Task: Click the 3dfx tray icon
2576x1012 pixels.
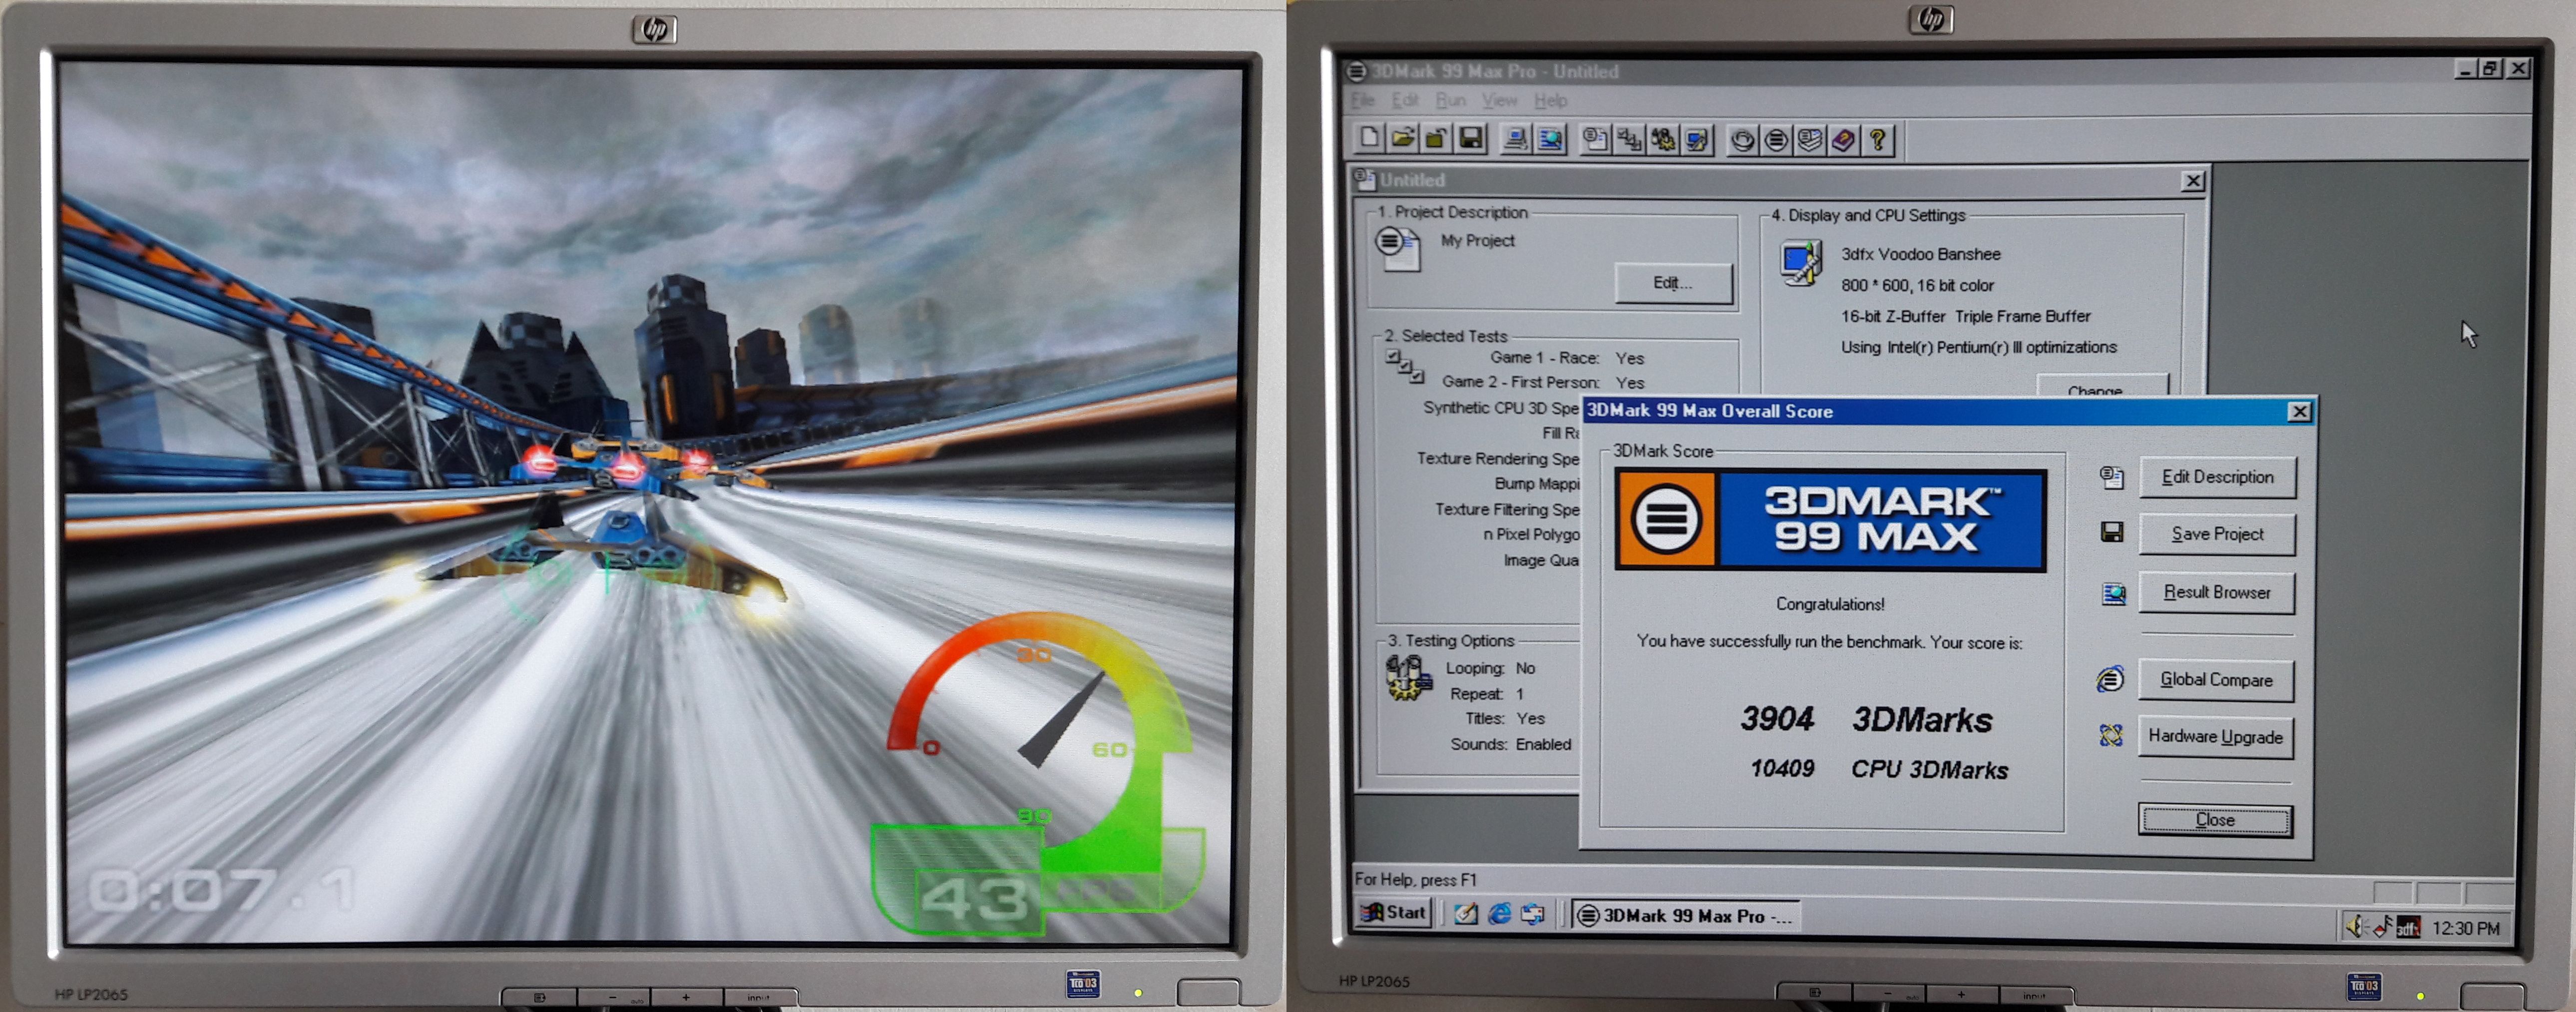Action: coord(2408,928)
